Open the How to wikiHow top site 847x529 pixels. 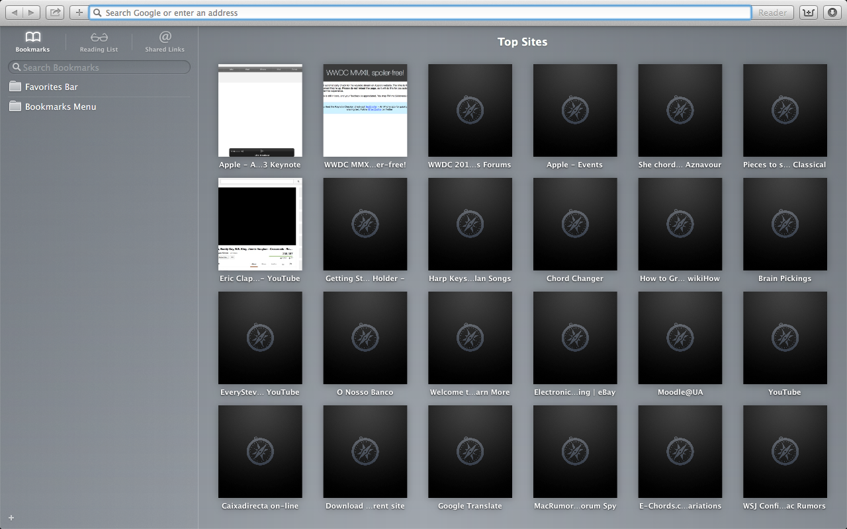click(x=680, y=224)
